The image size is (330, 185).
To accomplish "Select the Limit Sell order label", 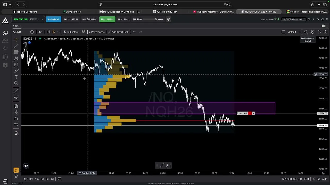I will coord(242,113).
